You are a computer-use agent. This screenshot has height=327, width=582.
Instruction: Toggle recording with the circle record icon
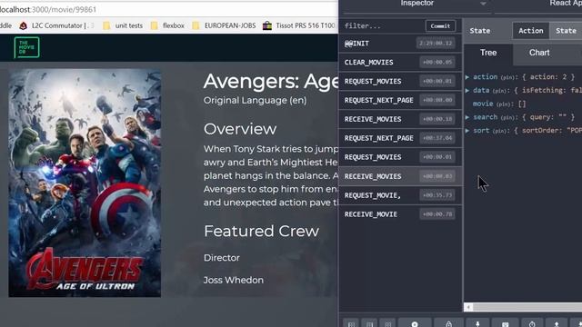(x=415, y=323)
